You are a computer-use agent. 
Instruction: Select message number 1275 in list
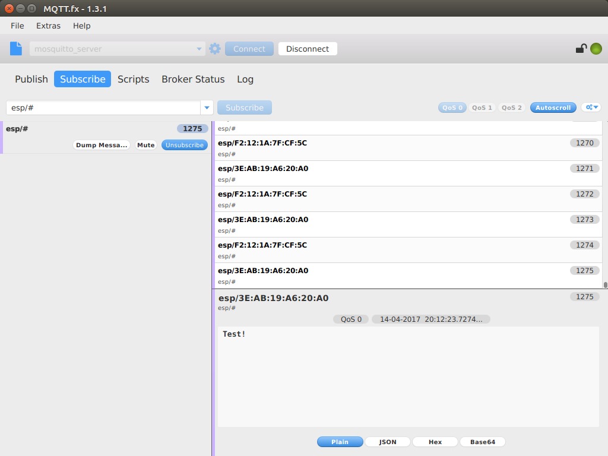click(407, 275)
